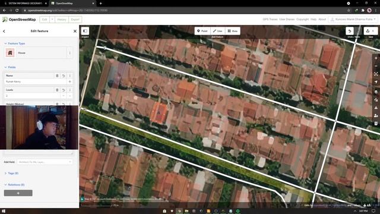Open a new browser tab
Viewport: 380px width, 214px height.
(x=100, y=4)
